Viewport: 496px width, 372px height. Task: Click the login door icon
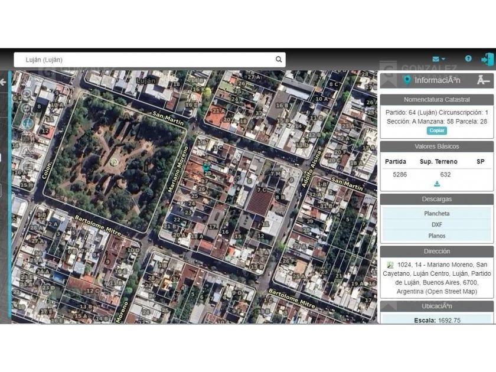[x=487, y=59]
